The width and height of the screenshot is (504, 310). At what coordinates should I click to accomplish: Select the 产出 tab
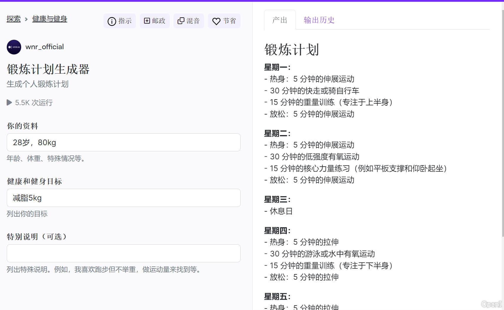[x=280, y=20]
